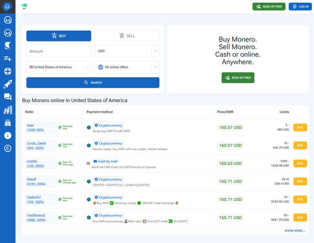Image resolution: width=314 pixels, height=243 pixels.
Task: Click the Payment method column header
Action: coord(100,112)
